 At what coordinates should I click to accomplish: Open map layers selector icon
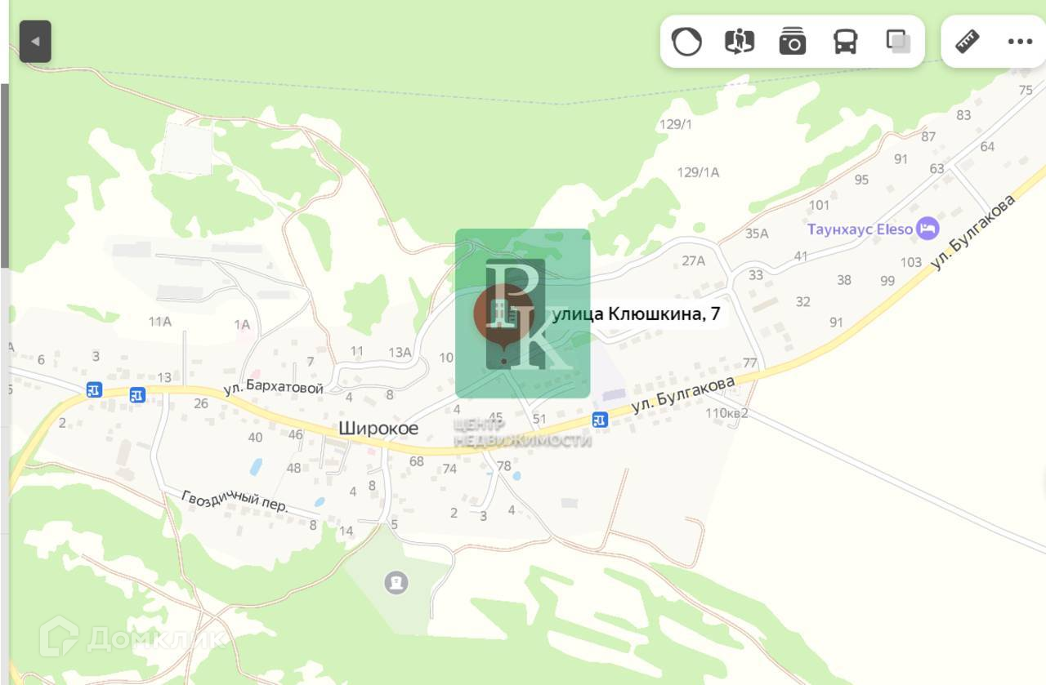[898, 41]
